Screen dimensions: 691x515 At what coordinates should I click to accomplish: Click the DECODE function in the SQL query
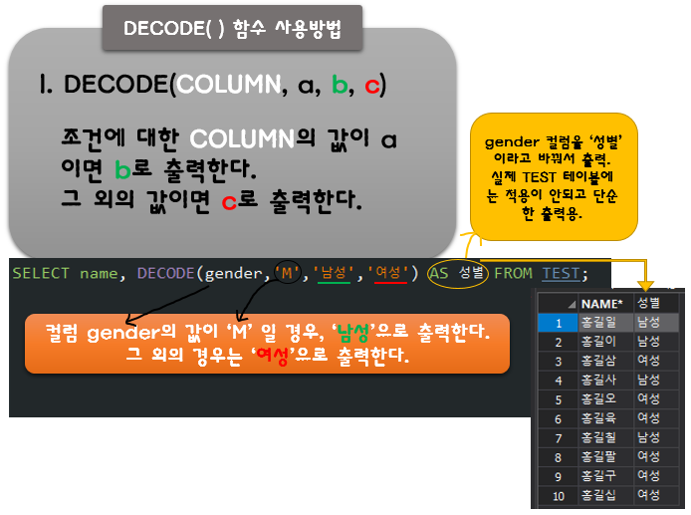click(x=165, y=274)
